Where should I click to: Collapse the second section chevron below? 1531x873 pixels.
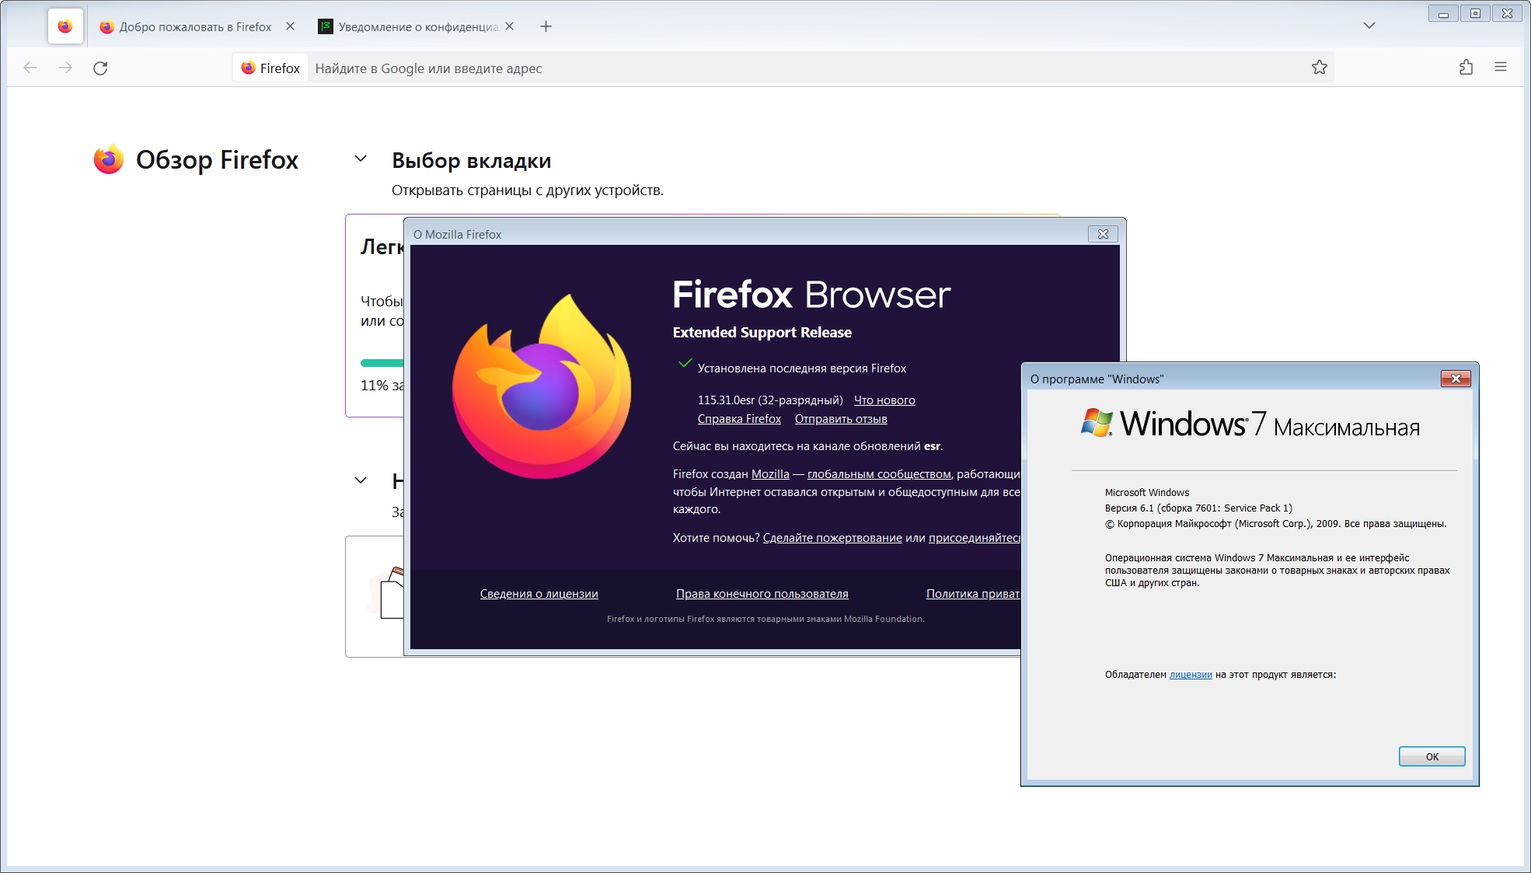[x=361, y=480]
